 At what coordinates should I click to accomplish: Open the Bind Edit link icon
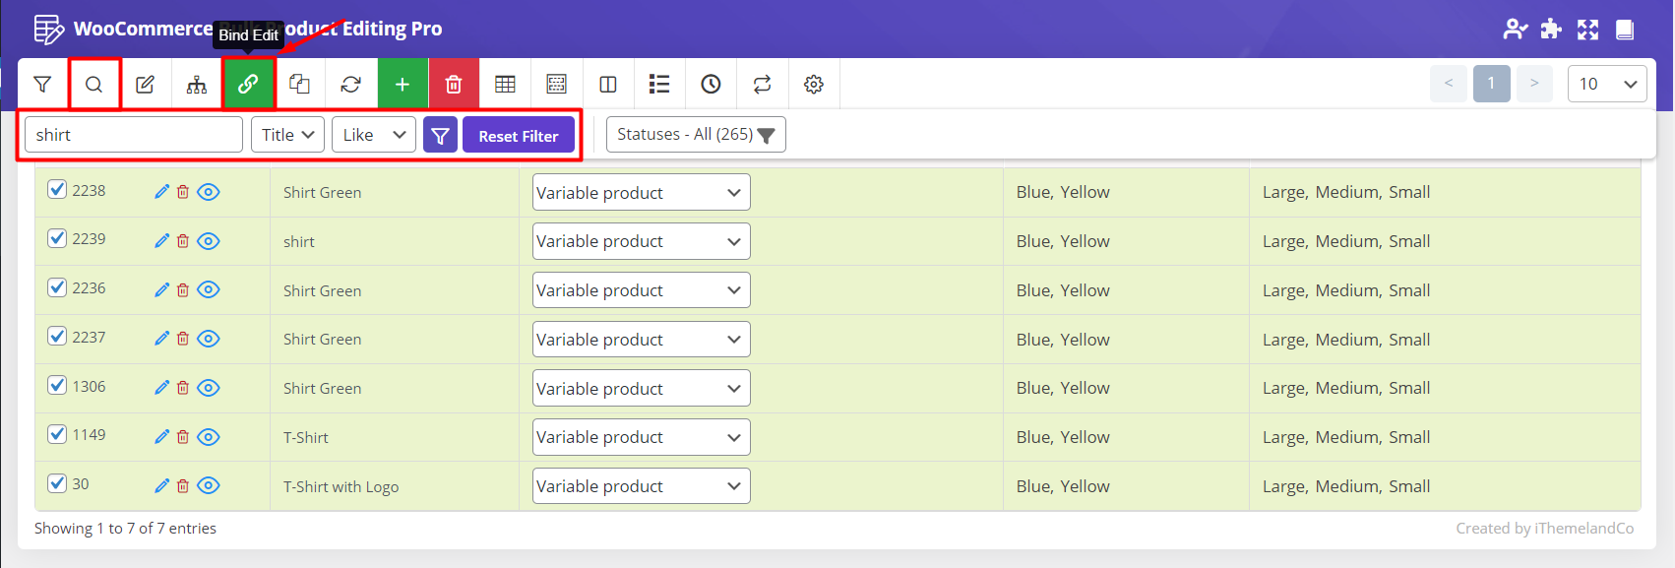pos(248,85)
